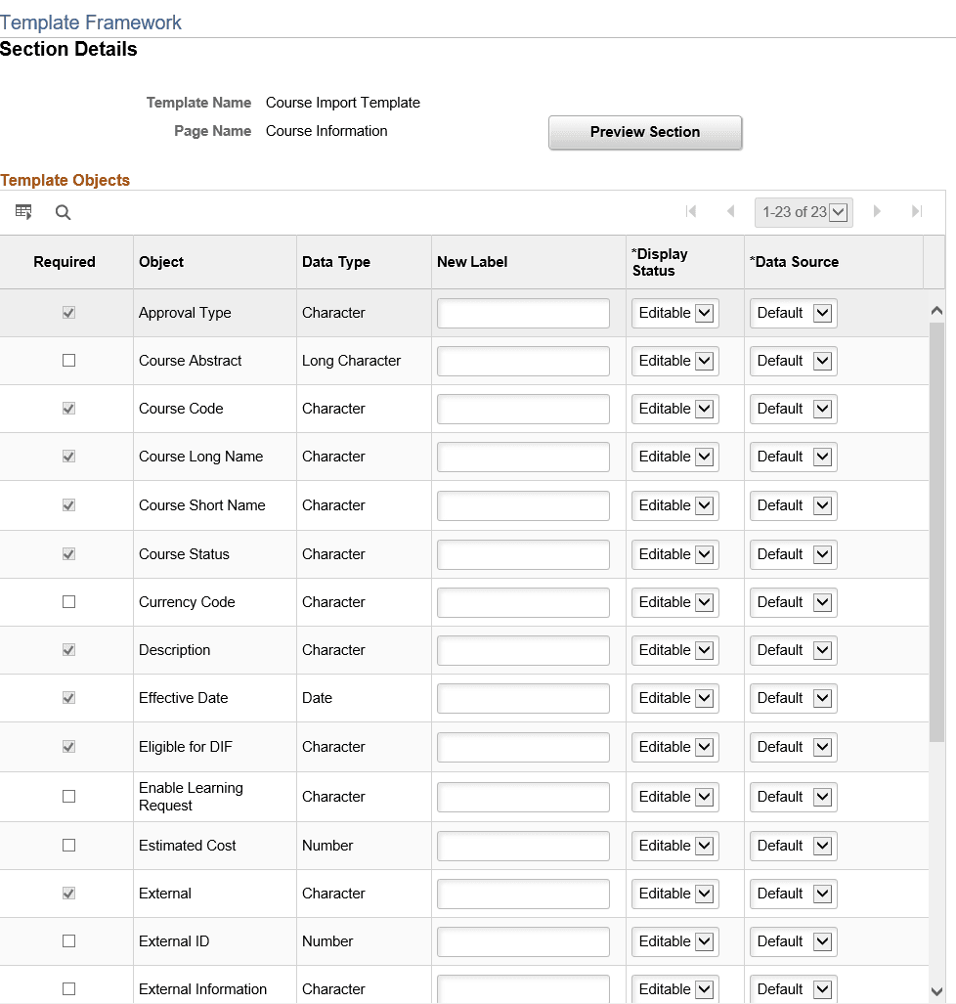Check Required for Course Abstract
Screen dimensions: 956x1004
point(67,360)
